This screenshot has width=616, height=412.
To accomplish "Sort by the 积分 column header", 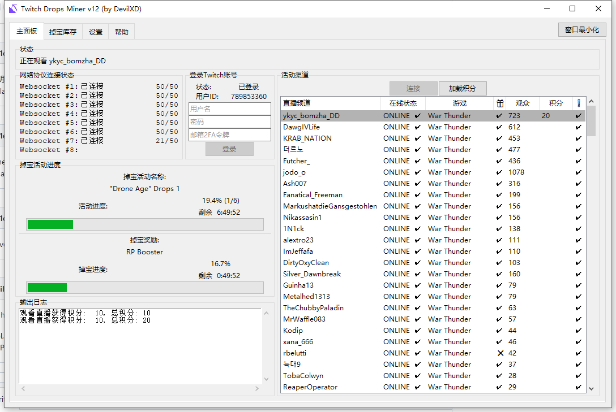I will (x=555, y=103).
